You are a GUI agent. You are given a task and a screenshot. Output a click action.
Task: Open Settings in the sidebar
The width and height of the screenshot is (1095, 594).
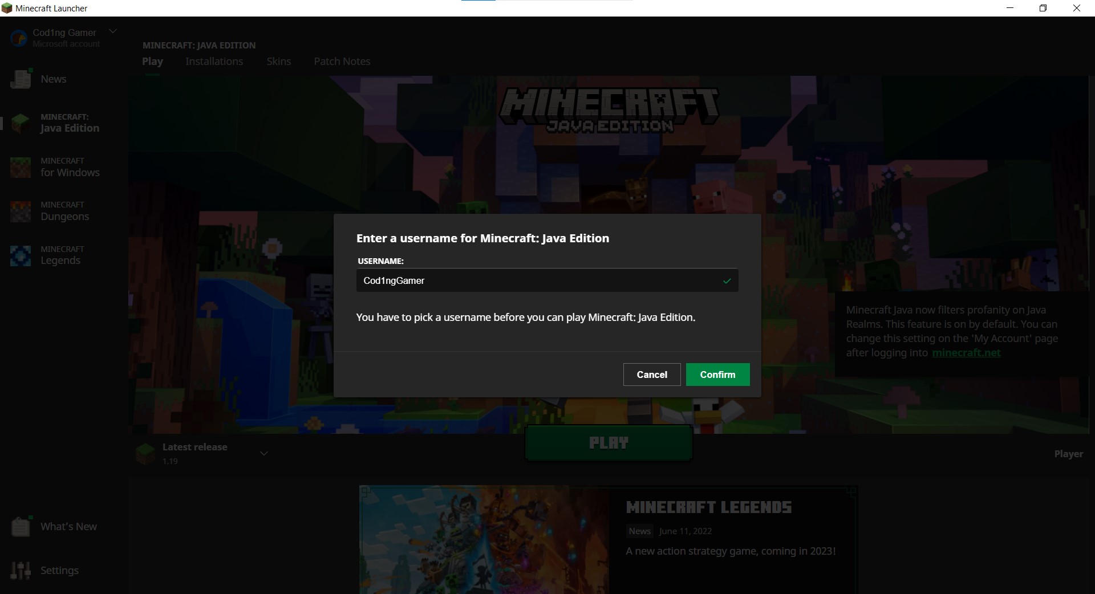pyautogui.click(x=59, y=570)
